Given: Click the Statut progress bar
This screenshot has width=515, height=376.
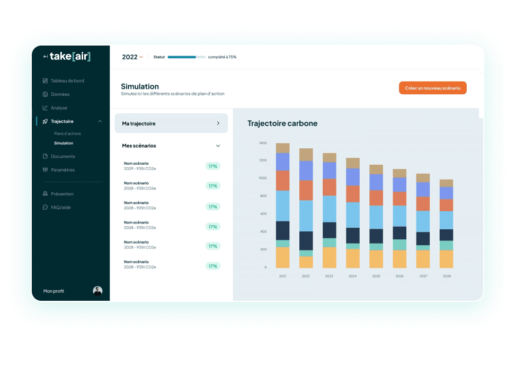Looking at the screenshot, I should (187, 57).
